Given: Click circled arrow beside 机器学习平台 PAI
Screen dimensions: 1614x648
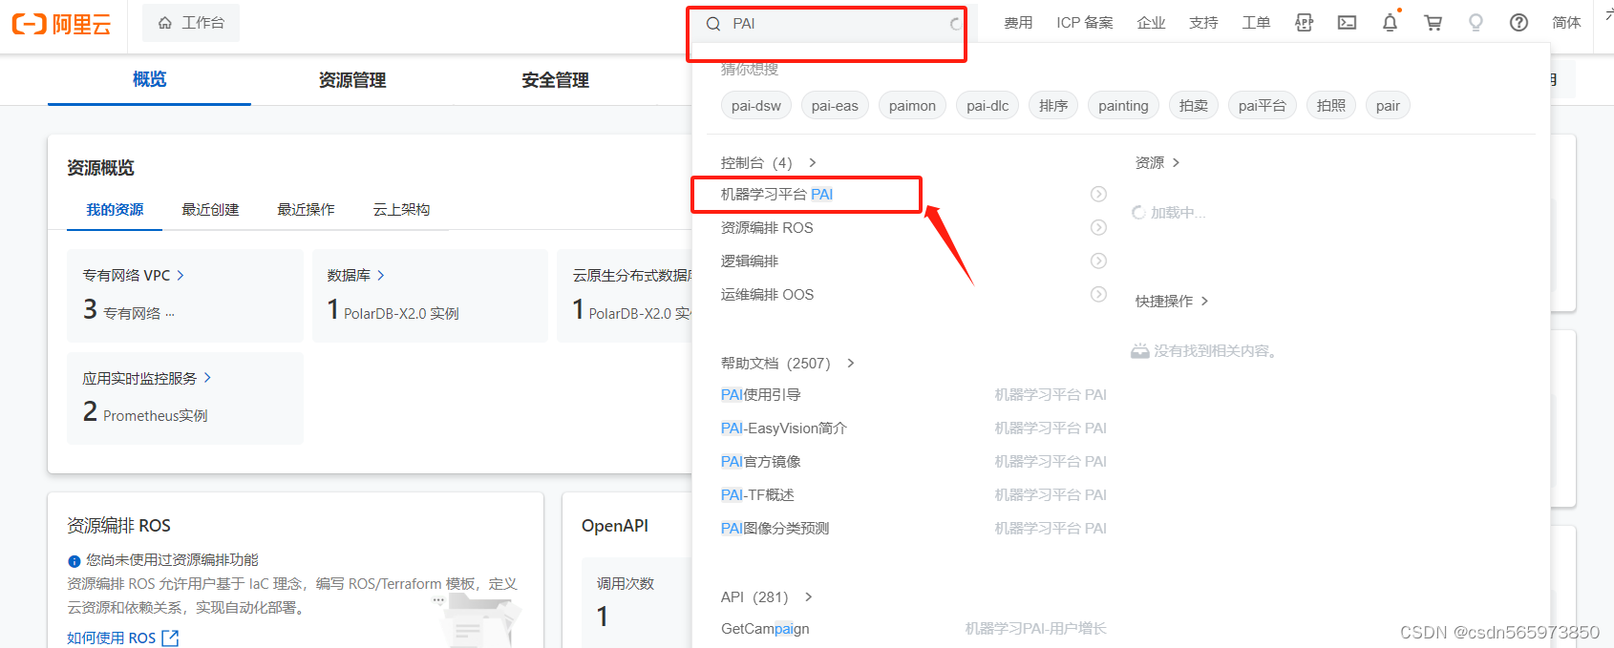Looking at the screenshot, I should point(1098,194).
